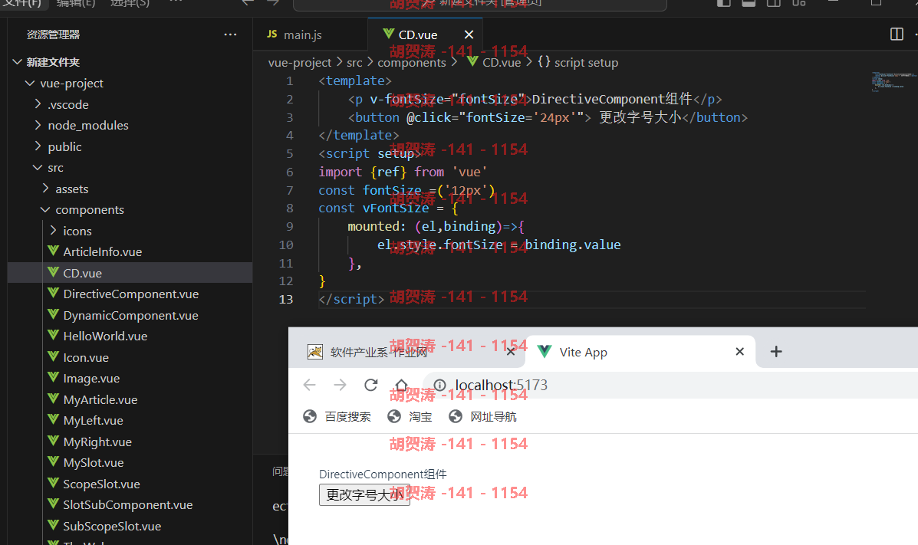Expand the public folder
The image size is (918, 545).
click(x=130, y=146)
